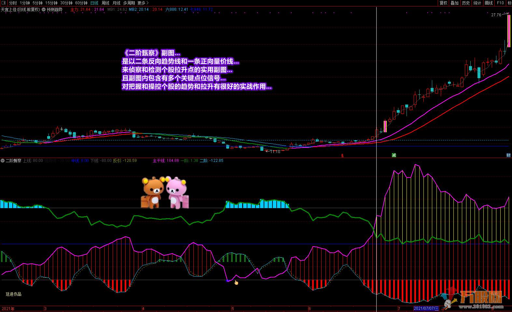Click 叠加 overlay tool
This screenshot has height=312, width=512.
(x=454, y=3)
